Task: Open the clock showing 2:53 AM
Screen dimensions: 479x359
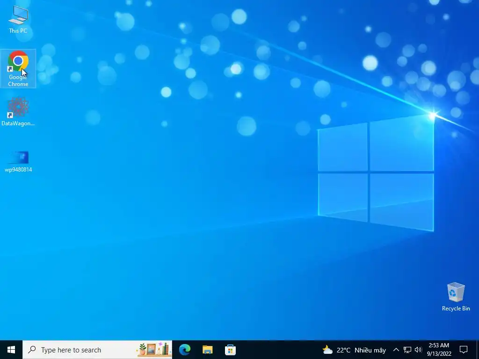Action: click(439, 350)
